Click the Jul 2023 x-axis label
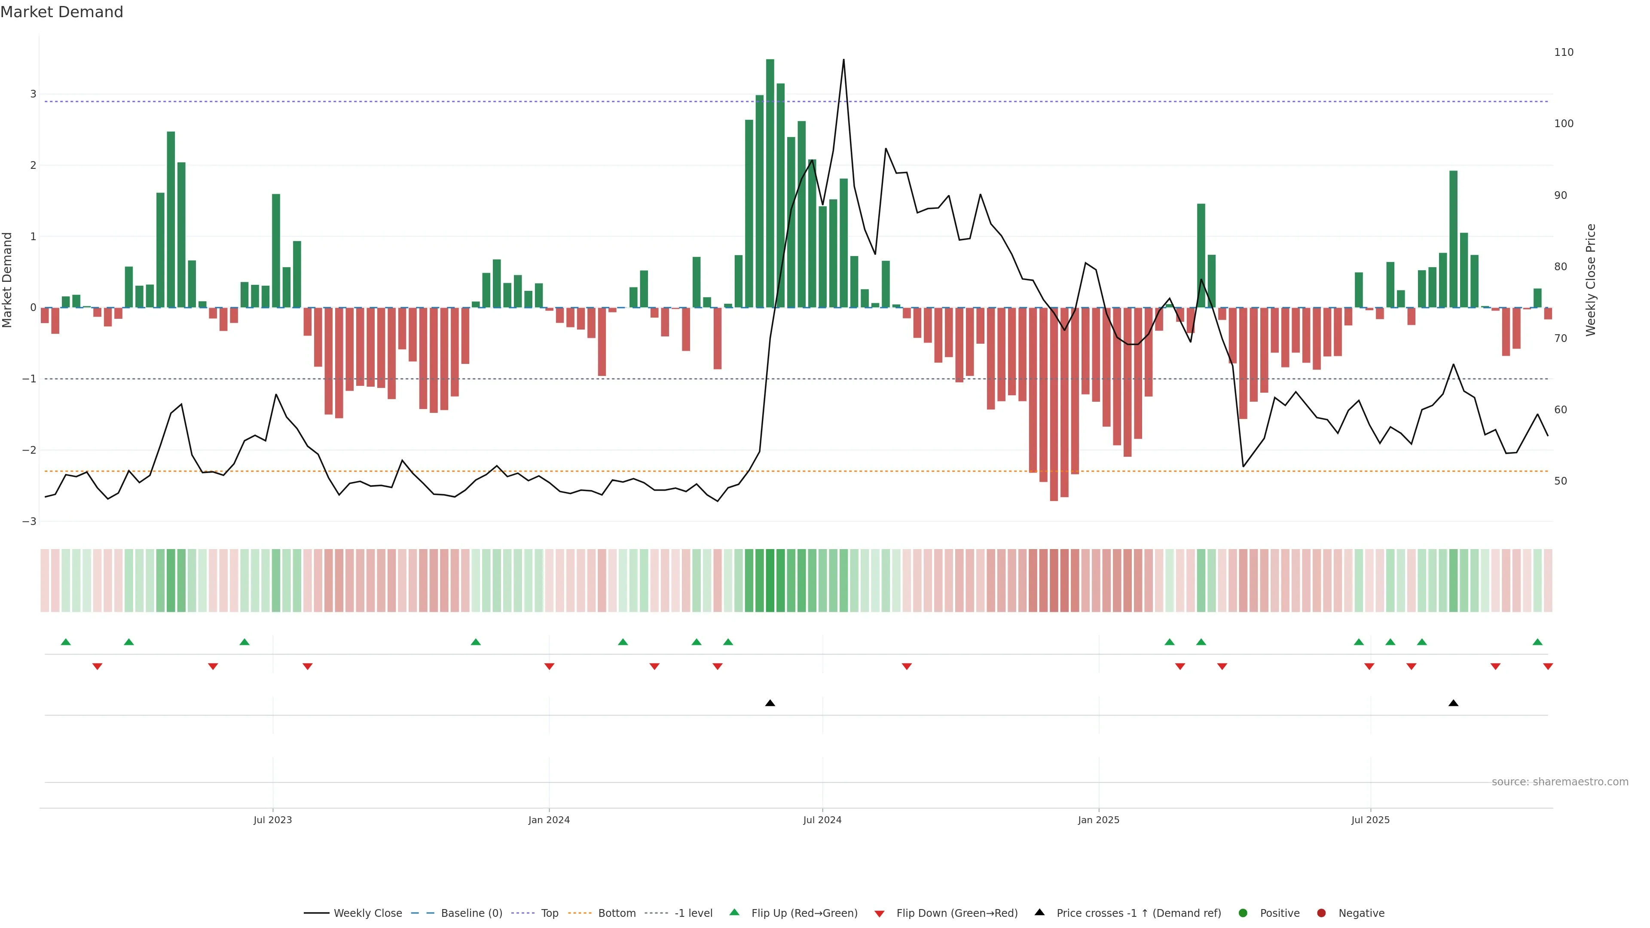1650x928 pixels. (272, 820)
